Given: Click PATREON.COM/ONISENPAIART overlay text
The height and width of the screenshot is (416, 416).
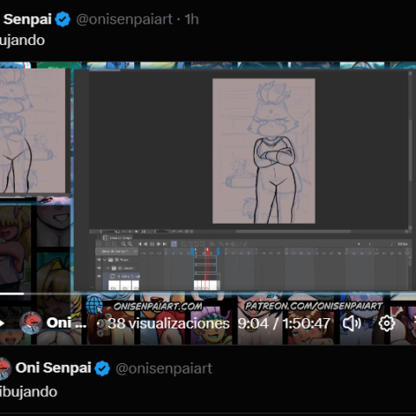Looking at the screenshot, I should [x=314, y=306].
